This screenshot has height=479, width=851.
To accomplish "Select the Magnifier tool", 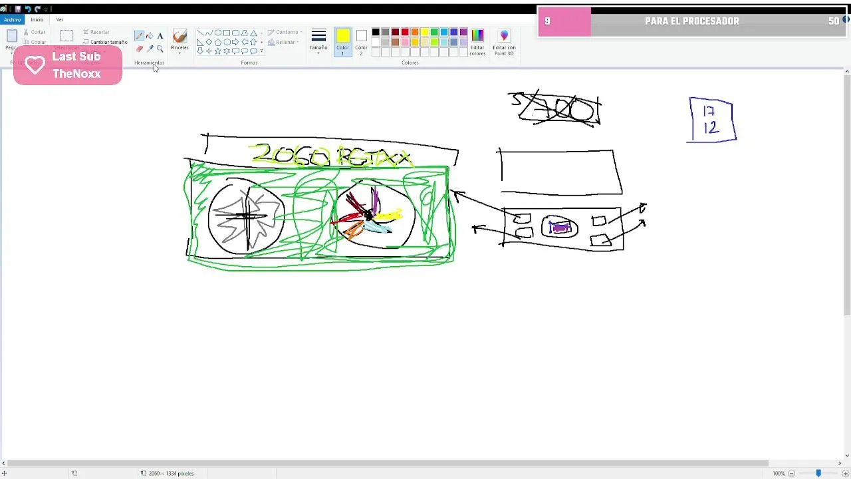I will tap(160, 49).
